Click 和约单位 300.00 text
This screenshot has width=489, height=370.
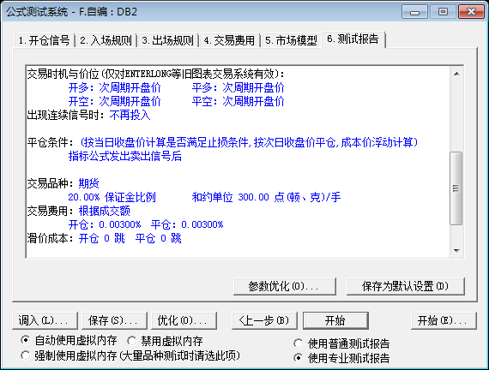231,197
